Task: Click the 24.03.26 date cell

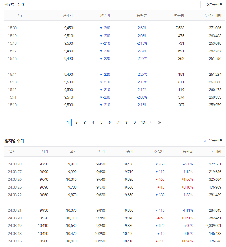Action: point(15,179)
